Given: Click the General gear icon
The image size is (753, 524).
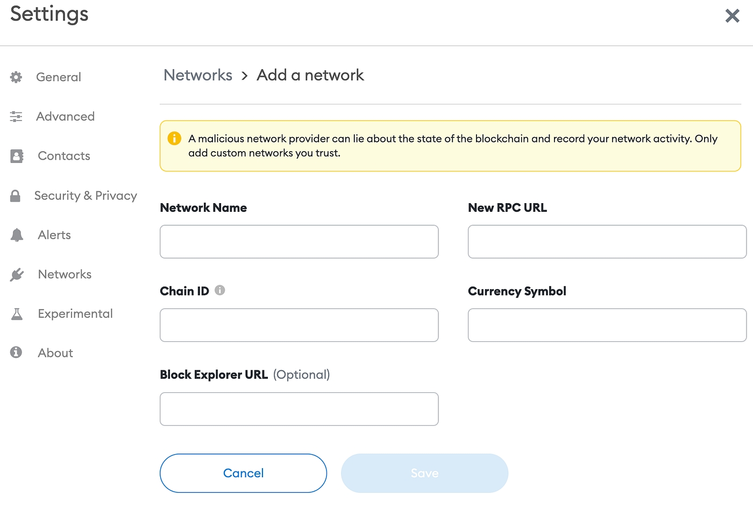Looking at the screenshot, I should (16, 77).
